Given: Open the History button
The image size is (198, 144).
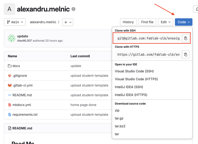Looking at the screenshot, I should coord(128,22).
